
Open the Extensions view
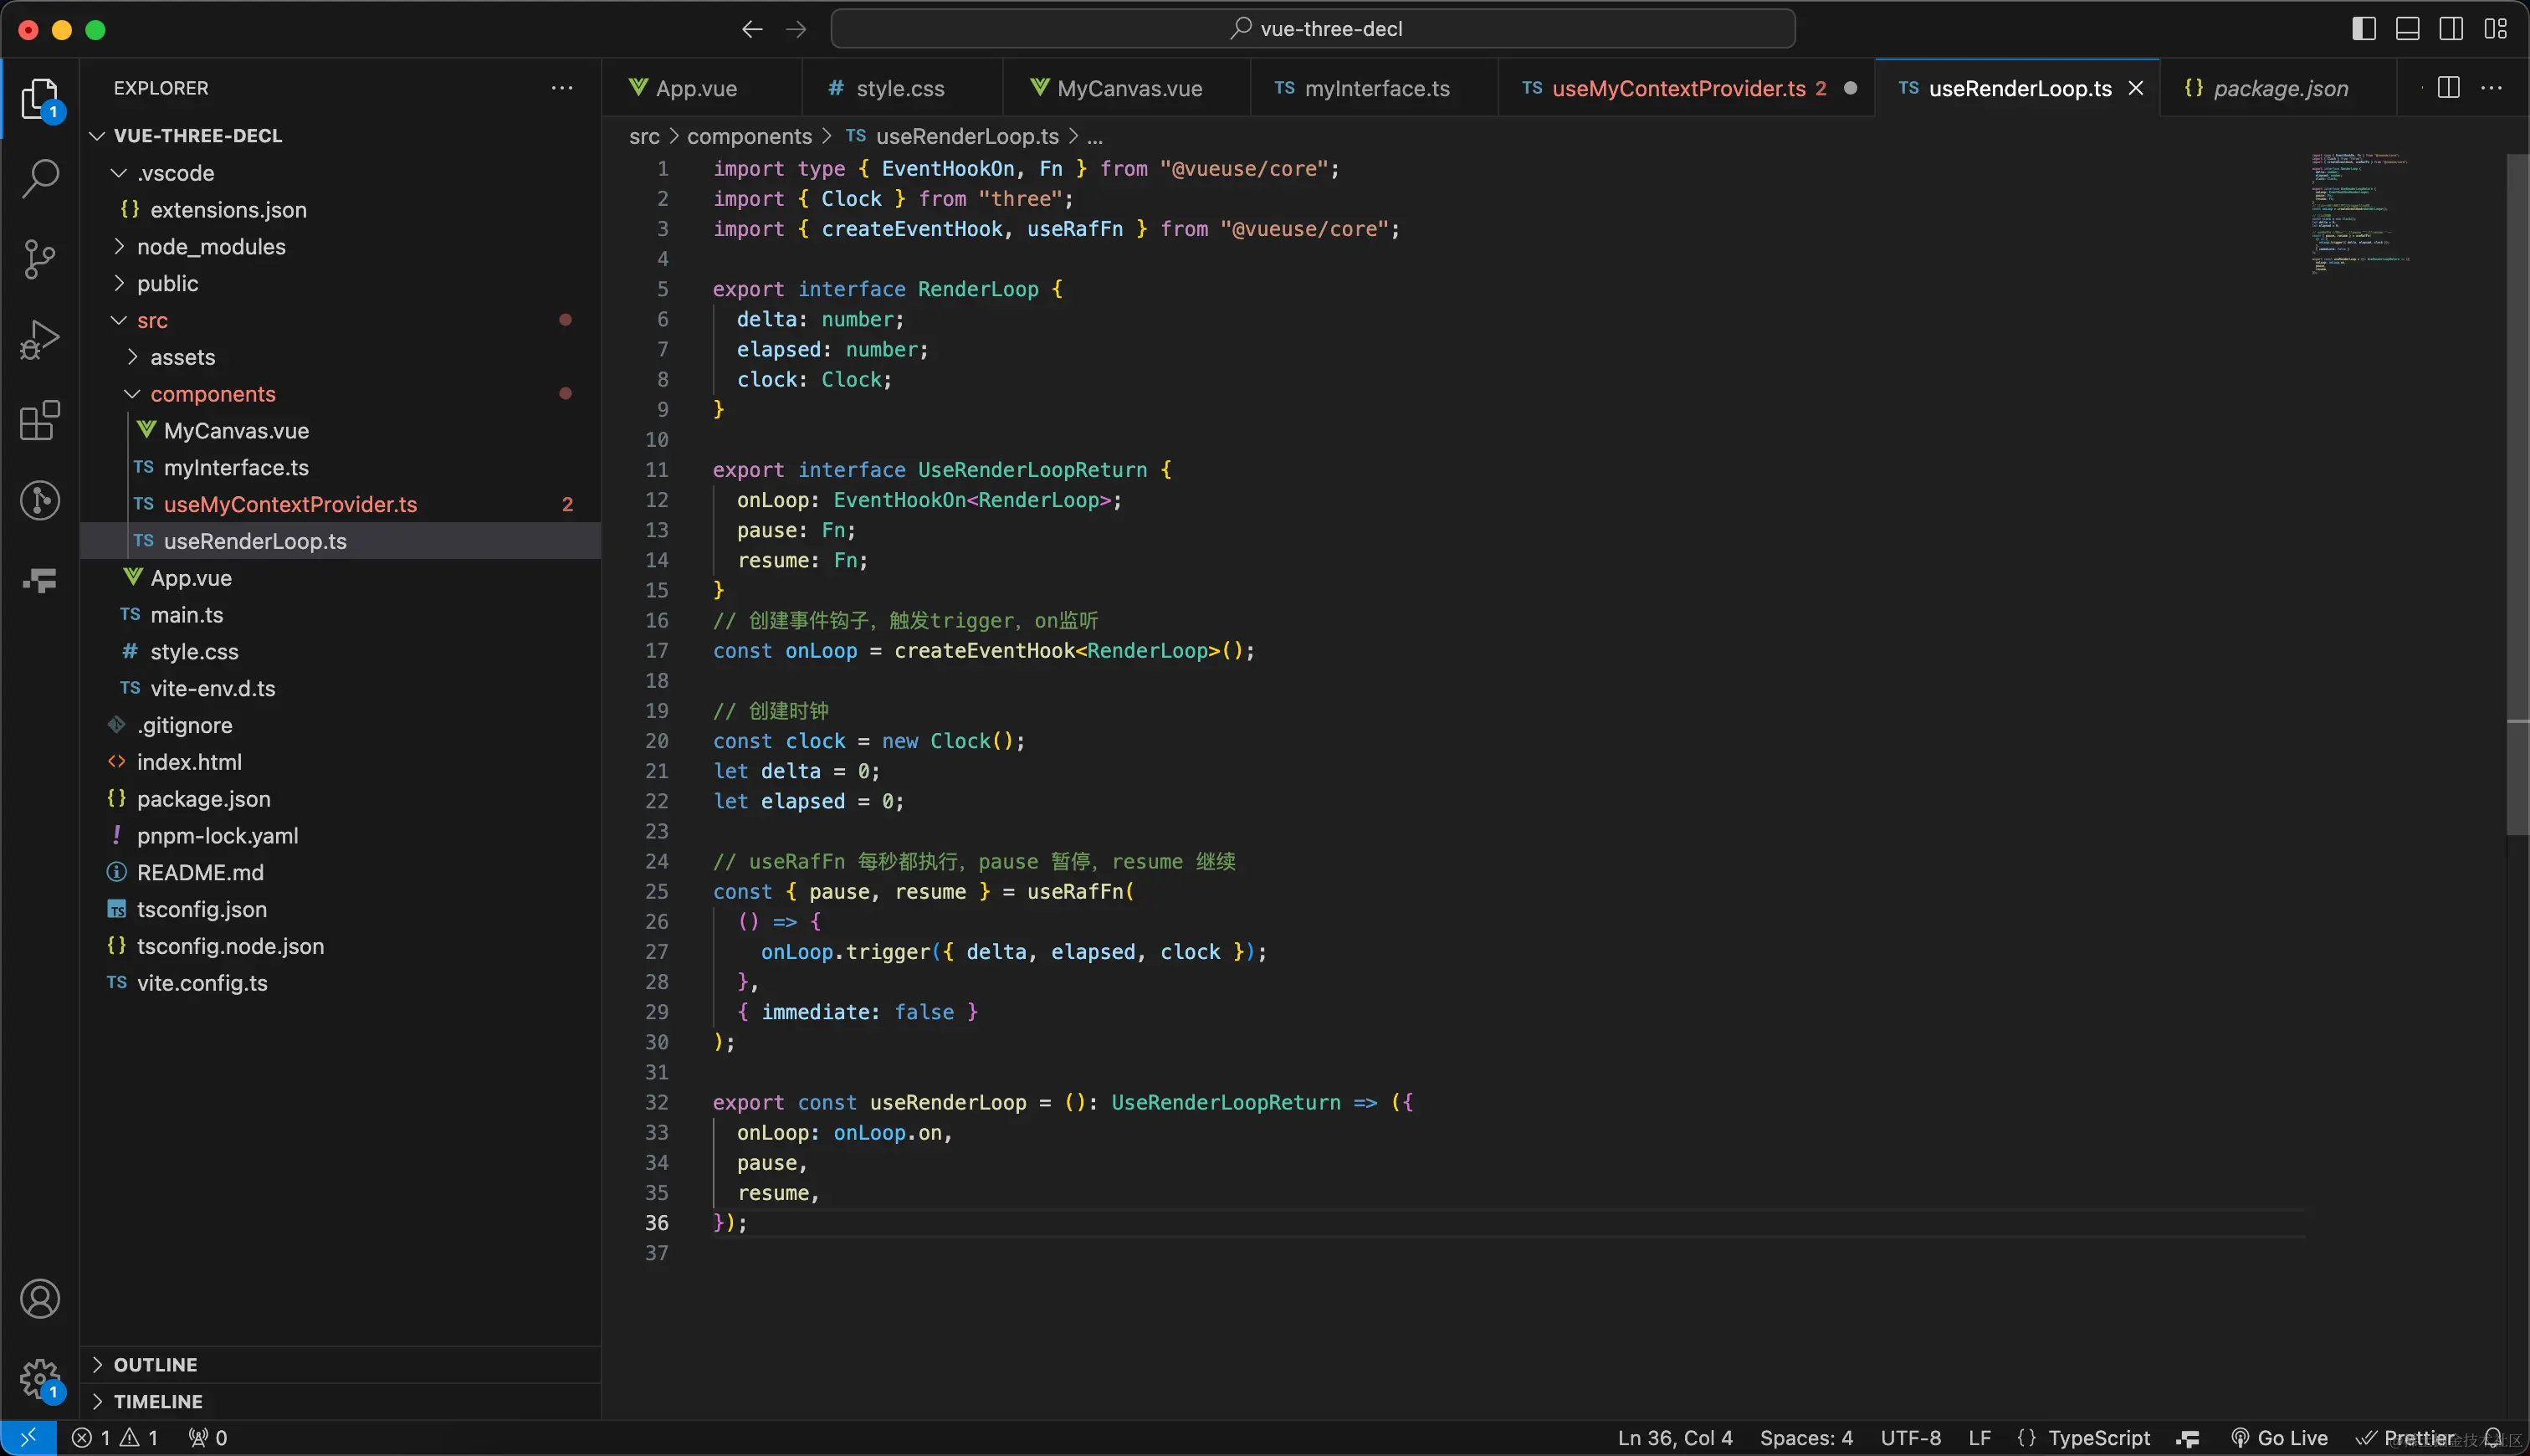40,421
